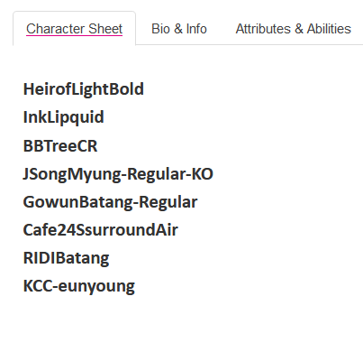Choose the font listed just above InkLipquid
363x352 pixels.
84,89
